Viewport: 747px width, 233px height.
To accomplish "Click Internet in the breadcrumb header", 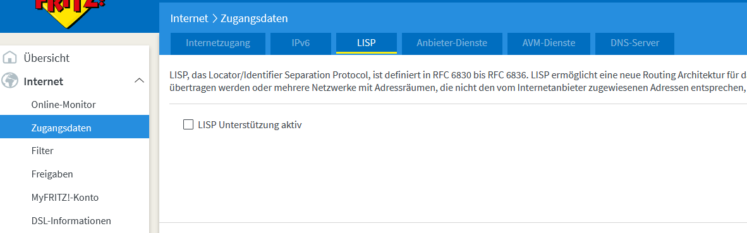I will tap(189, 18).
